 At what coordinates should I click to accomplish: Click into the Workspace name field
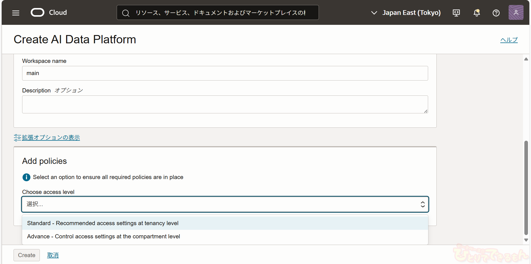click(x=225, y=73)
